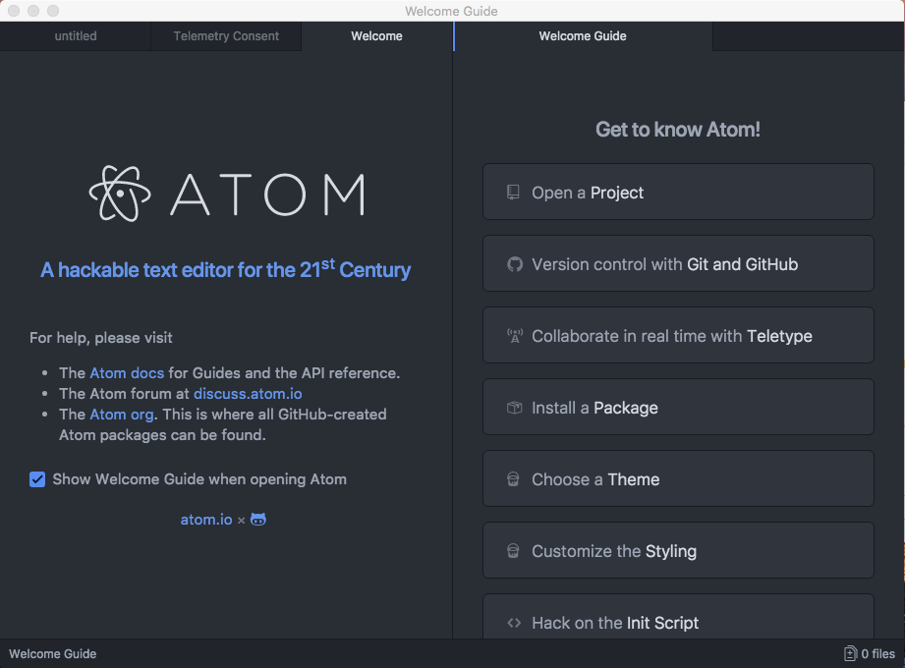Click the repo icon beside Open a Project
The width and height of the screenshot is (905, 668).
point(513,193)
